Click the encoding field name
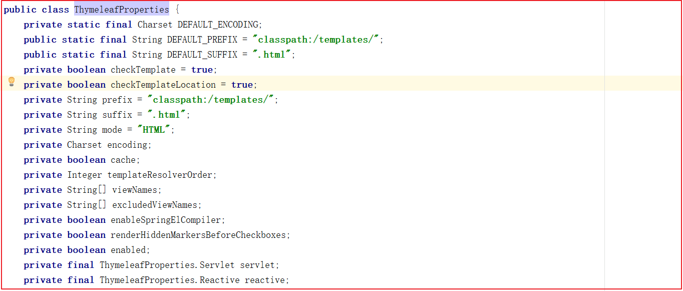Image resolution: width=683 pixels, height=291 pixels. (128, 145)
